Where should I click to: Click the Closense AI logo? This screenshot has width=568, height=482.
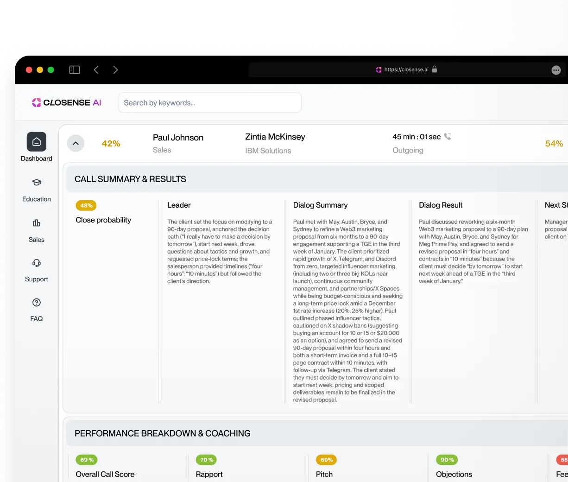point(67,103)
